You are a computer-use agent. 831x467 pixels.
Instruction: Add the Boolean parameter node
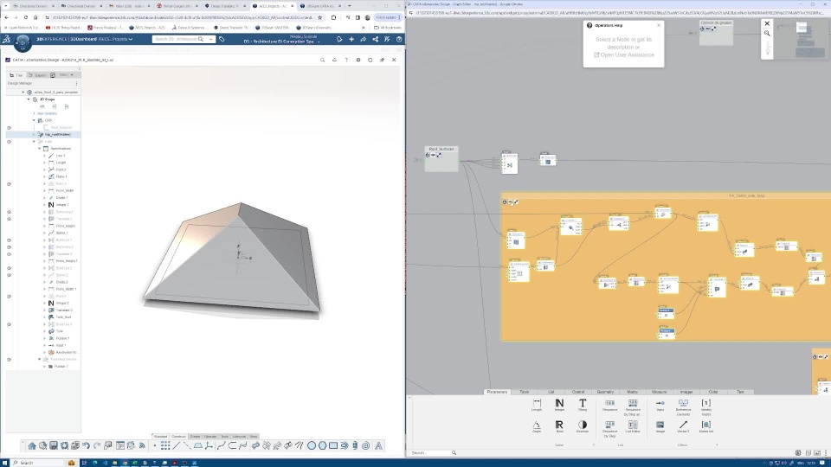pos(583,426)
